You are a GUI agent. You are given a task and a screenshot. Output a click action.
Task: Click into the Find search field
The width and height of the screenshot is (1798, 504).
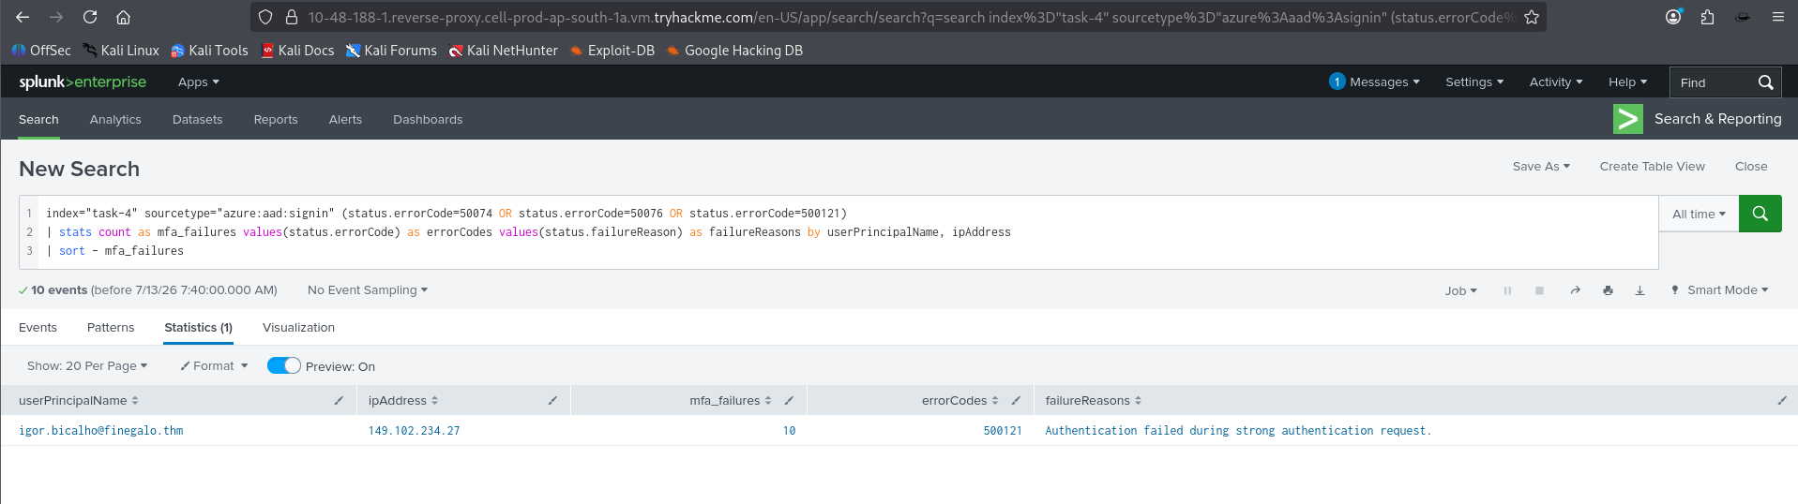click(1712, 82)
